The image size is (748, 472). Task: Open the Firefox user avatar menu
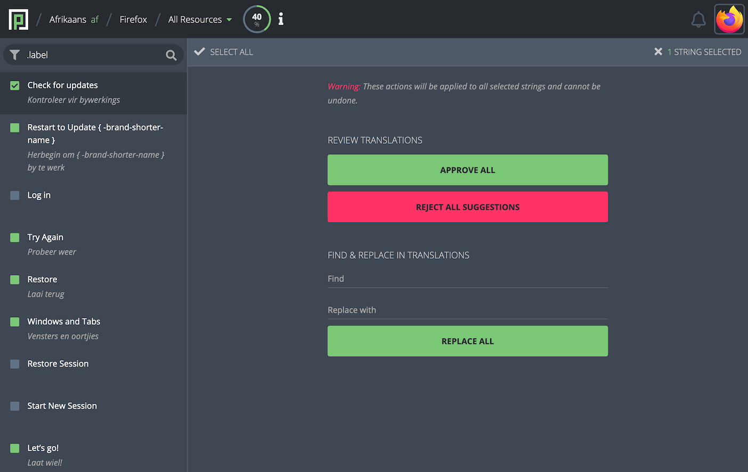pos(729,20)
